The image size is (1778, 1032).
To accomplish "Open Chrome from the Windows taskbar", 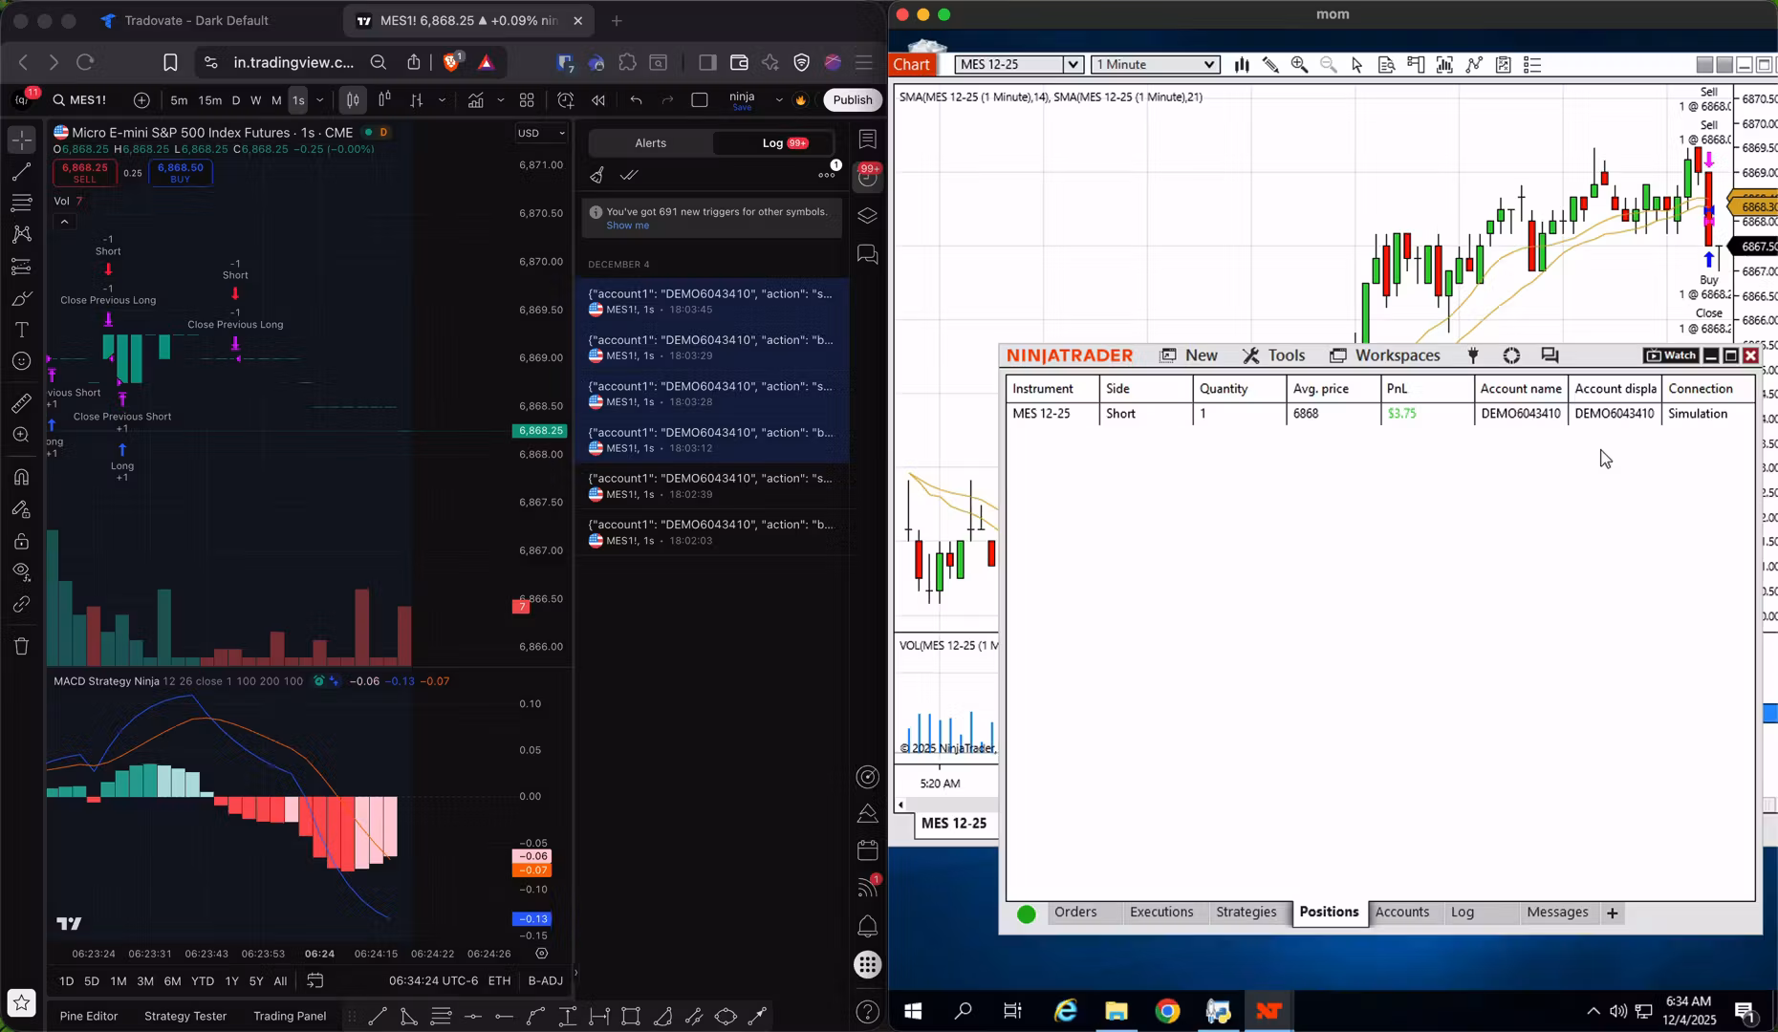I will click(x=1167, y=1010).
